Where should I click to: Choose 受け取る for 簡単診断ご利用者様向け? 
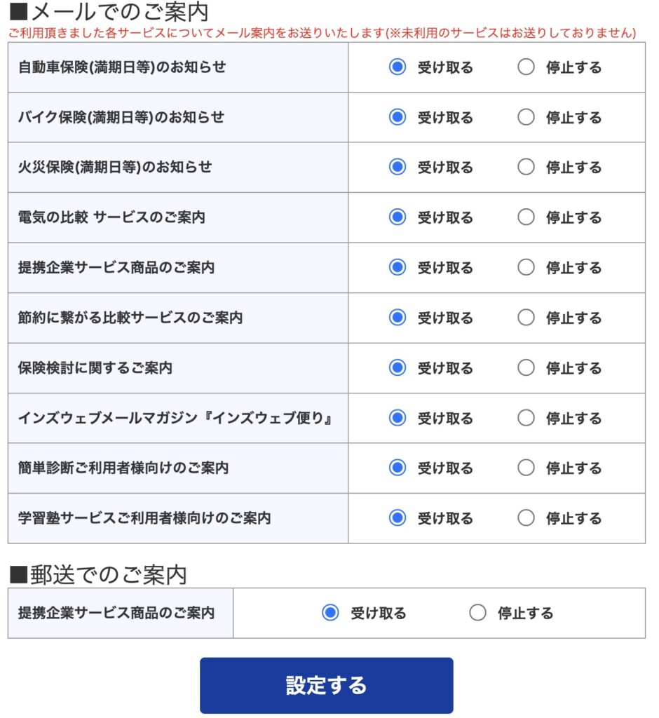pos(398,468)
